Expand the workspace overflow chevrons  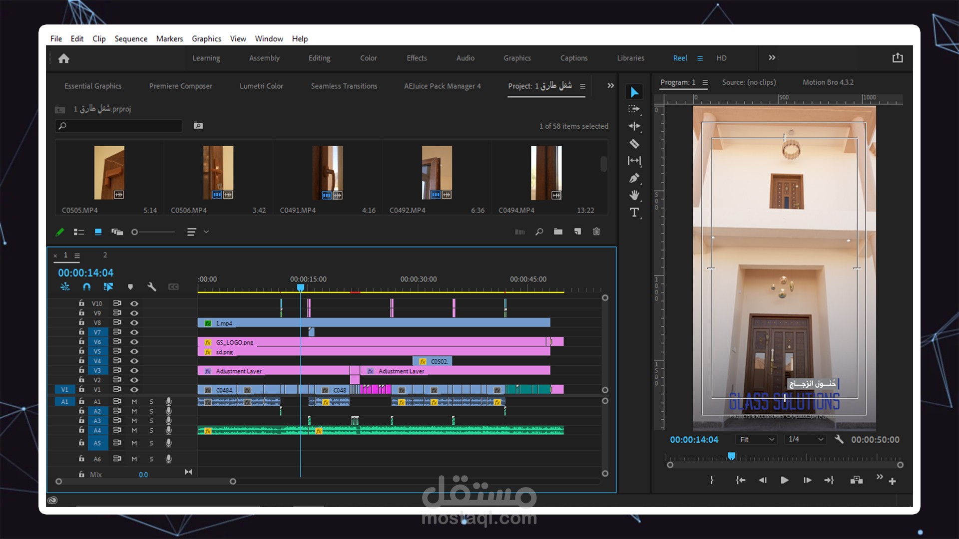pos(772,58)
